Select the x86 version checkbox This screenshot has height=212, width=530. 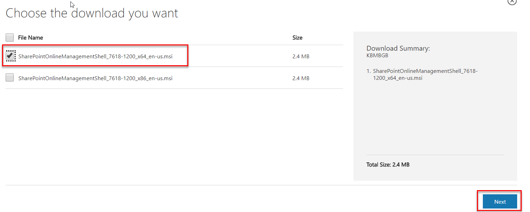[10, 78]
